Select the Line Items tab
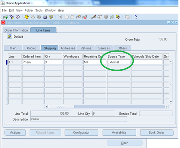The height and width of the screenshot is (148, 180). pyautogui.click(x=43, y=30)
